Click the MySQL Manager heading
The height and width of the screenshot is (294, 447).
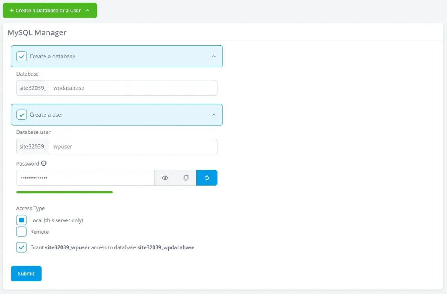pyautogui.click(x=37, y=32)
